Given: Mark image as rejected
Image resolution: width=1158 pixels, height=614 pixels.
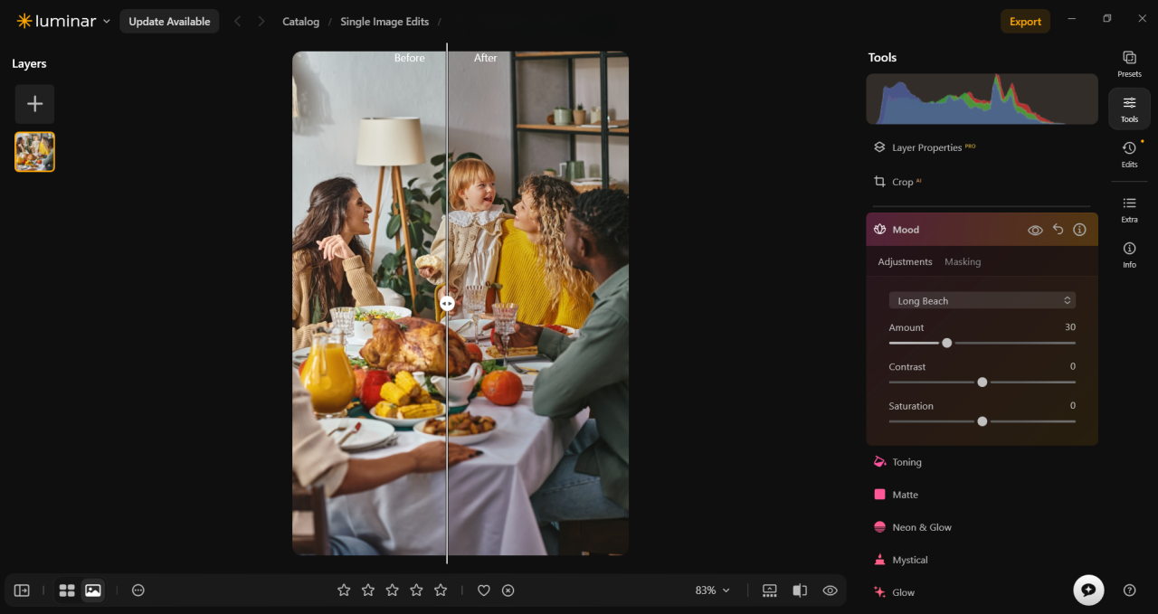Looking at the screenshot, I should tap(508, 590).
